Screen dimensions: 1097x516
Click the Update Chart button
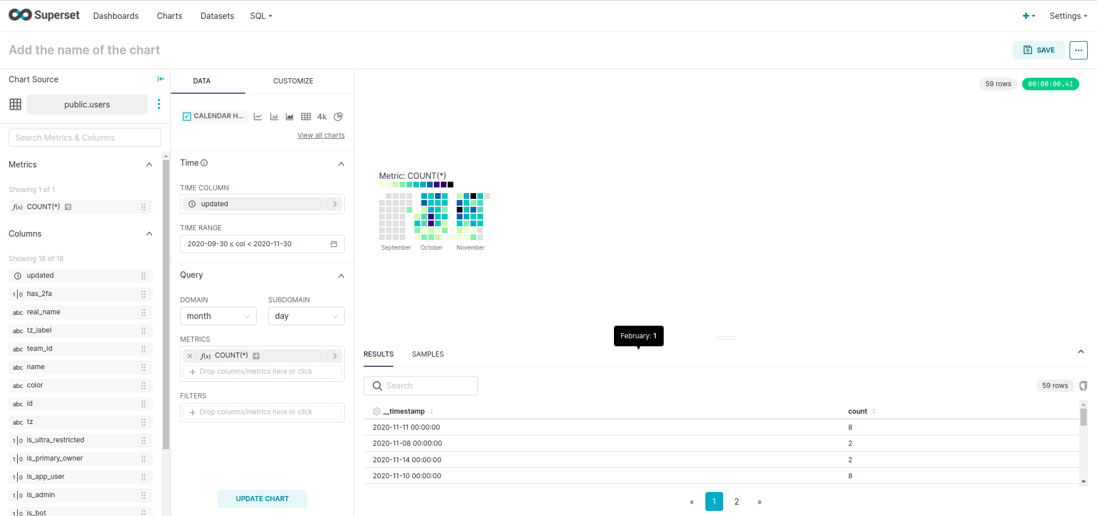pyautogui.click(x=262, y=499)
